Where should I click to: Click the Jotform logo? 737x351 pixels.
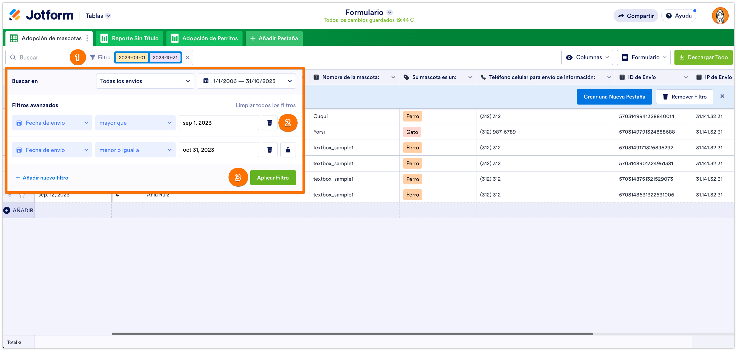pyautogui.click(x=41, y=15)
